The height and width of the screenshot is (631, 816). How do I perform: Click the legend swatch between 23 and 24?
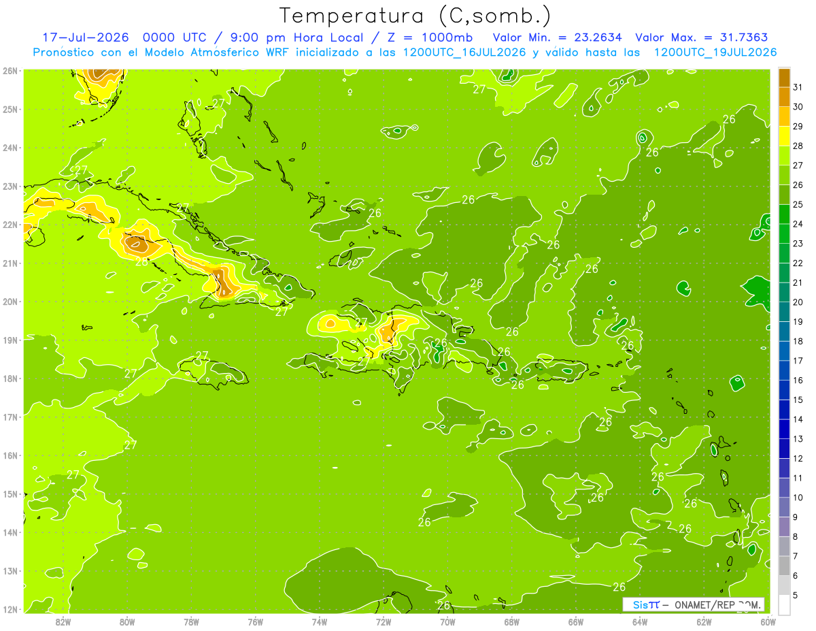(x=785, y=233)
